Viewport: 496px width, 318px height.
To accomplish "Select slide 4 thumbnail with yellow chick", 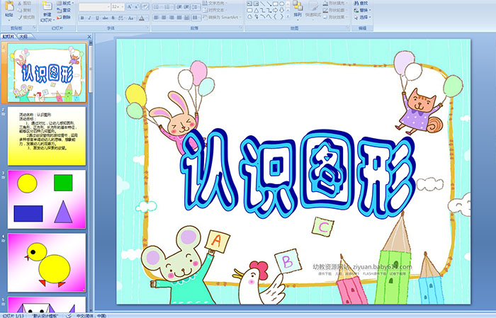I will point(47,263).
